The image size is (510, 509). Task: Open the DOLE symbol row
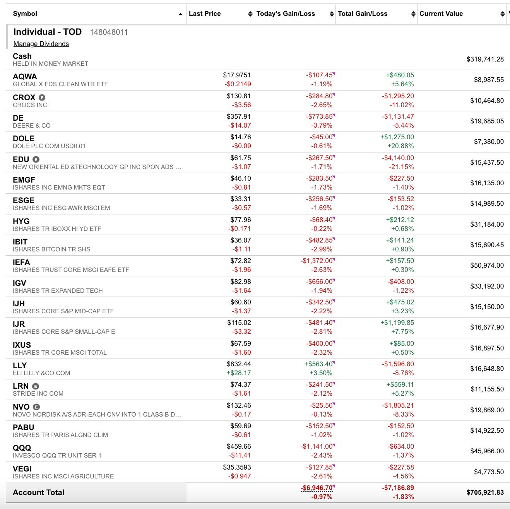(24, 138)
